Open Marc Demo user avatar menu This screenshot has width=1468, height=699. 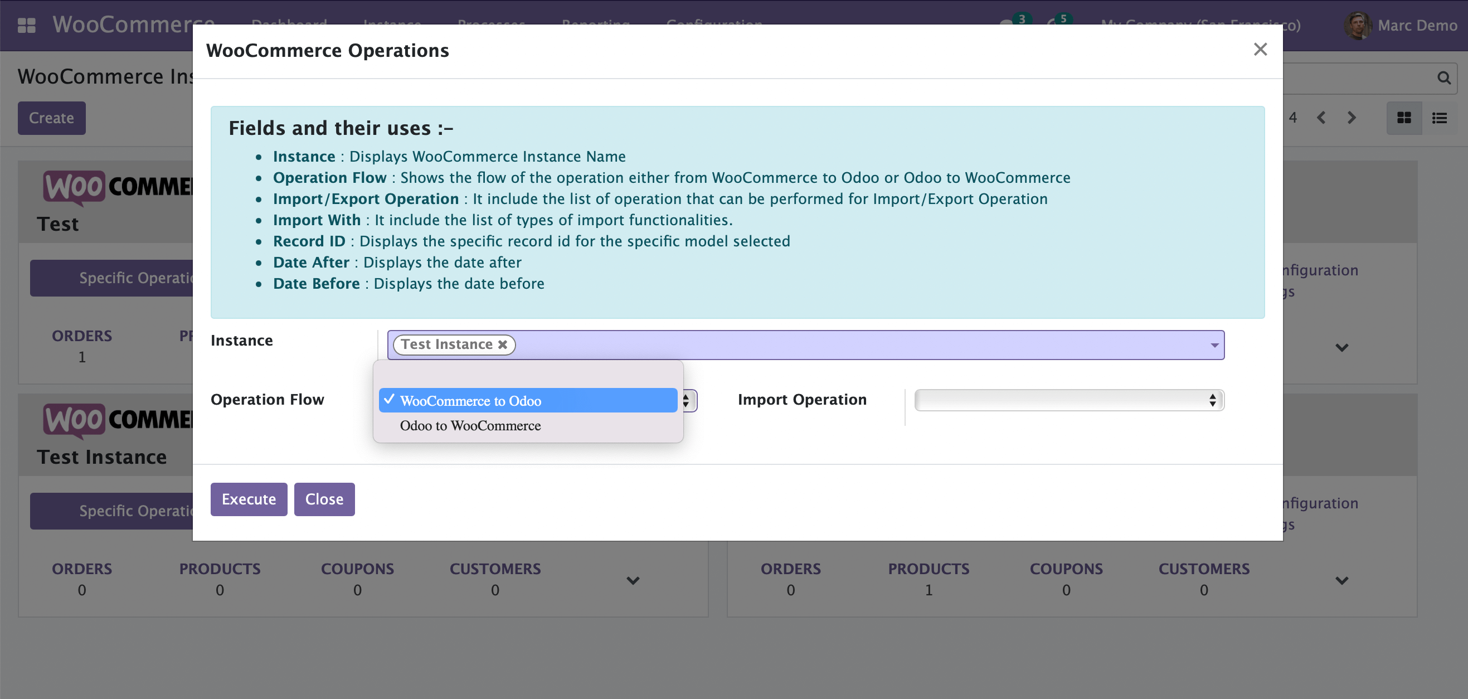pyautogui.click(x=1358, y=26)
